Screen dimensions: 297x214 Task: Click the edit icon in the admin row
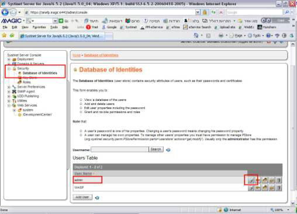pyautogui.click(x=251, y=180)
